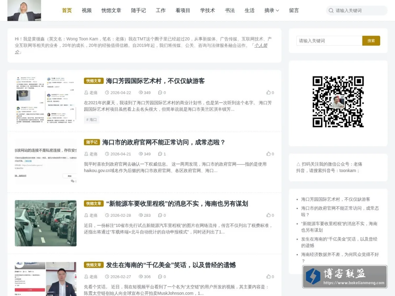Screen dimensions: 395x296
Task: Open article 海口市的政府官网不能正常访问
Action: pos(164,142)
